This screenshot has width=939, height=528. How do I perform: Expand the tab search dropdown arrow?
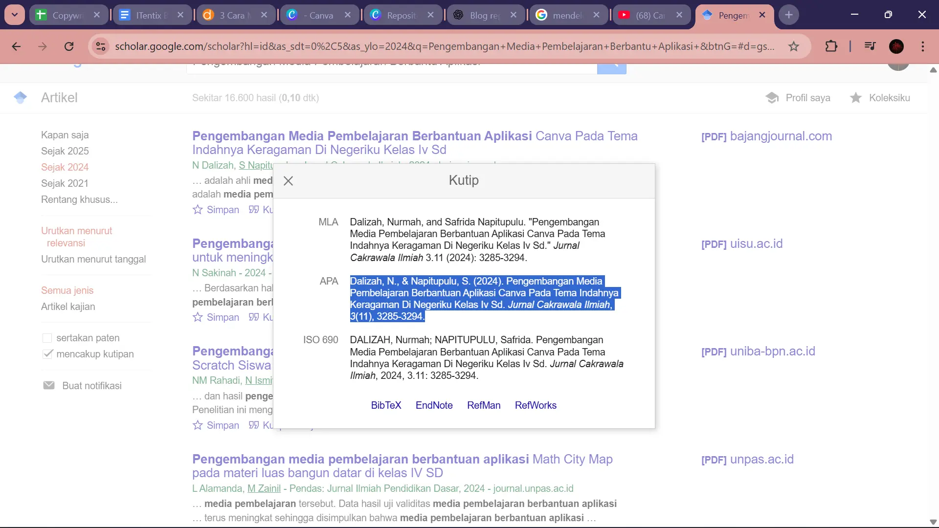pyautogui.click(x=15, y=15)
